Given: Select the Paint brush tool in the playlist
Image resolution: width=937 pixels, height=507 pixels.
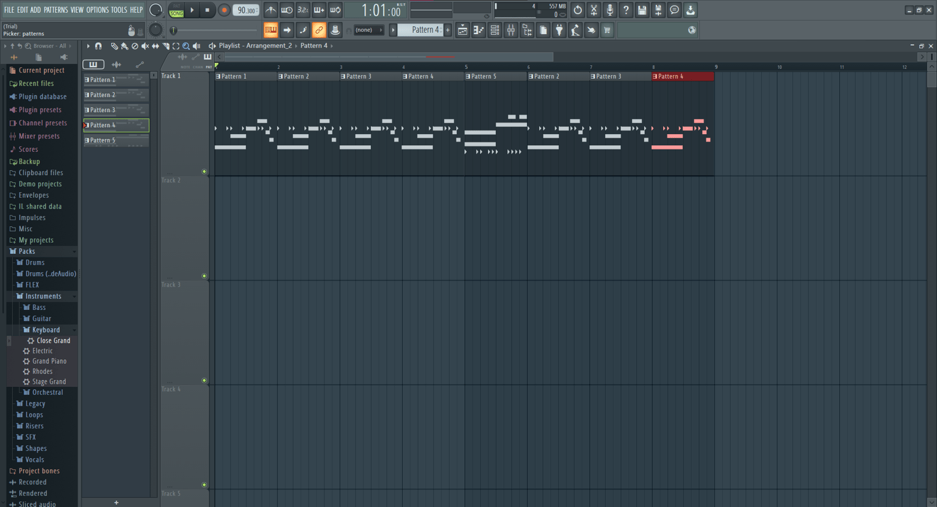Looking at the screenshot, I should tap(124, 46).
